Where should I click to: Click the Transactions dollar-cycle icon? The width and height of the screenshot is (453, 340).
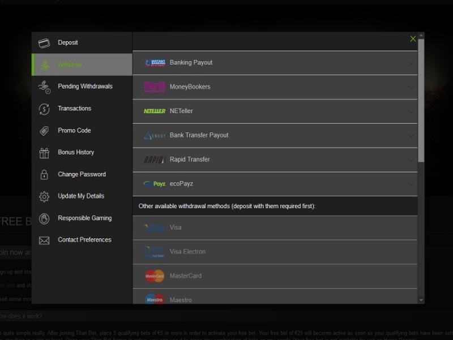[x=44, y=109]
